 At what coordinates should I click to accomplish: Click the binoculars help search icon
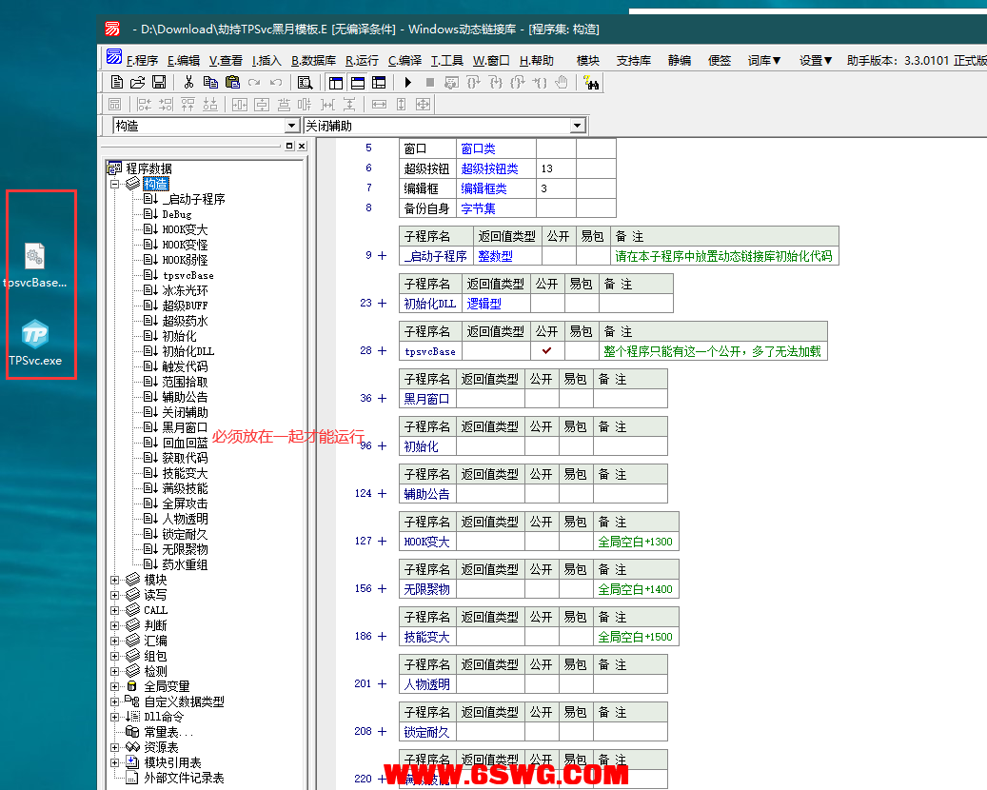(591, 83)
